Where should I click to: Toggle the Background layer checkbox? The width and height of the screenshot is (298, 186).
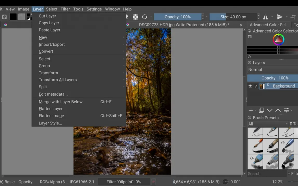coord(256,86)
